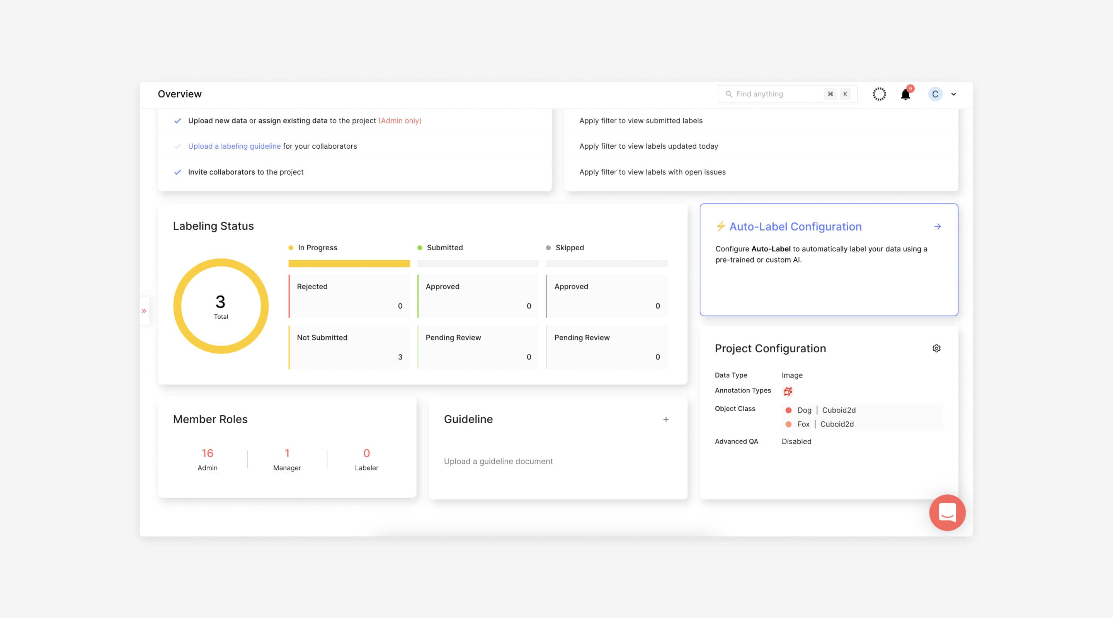Image resolution: width=1113 pixels, height=618 pixels.
Task: Expand the account menu chevron
Action: point(953,94)
